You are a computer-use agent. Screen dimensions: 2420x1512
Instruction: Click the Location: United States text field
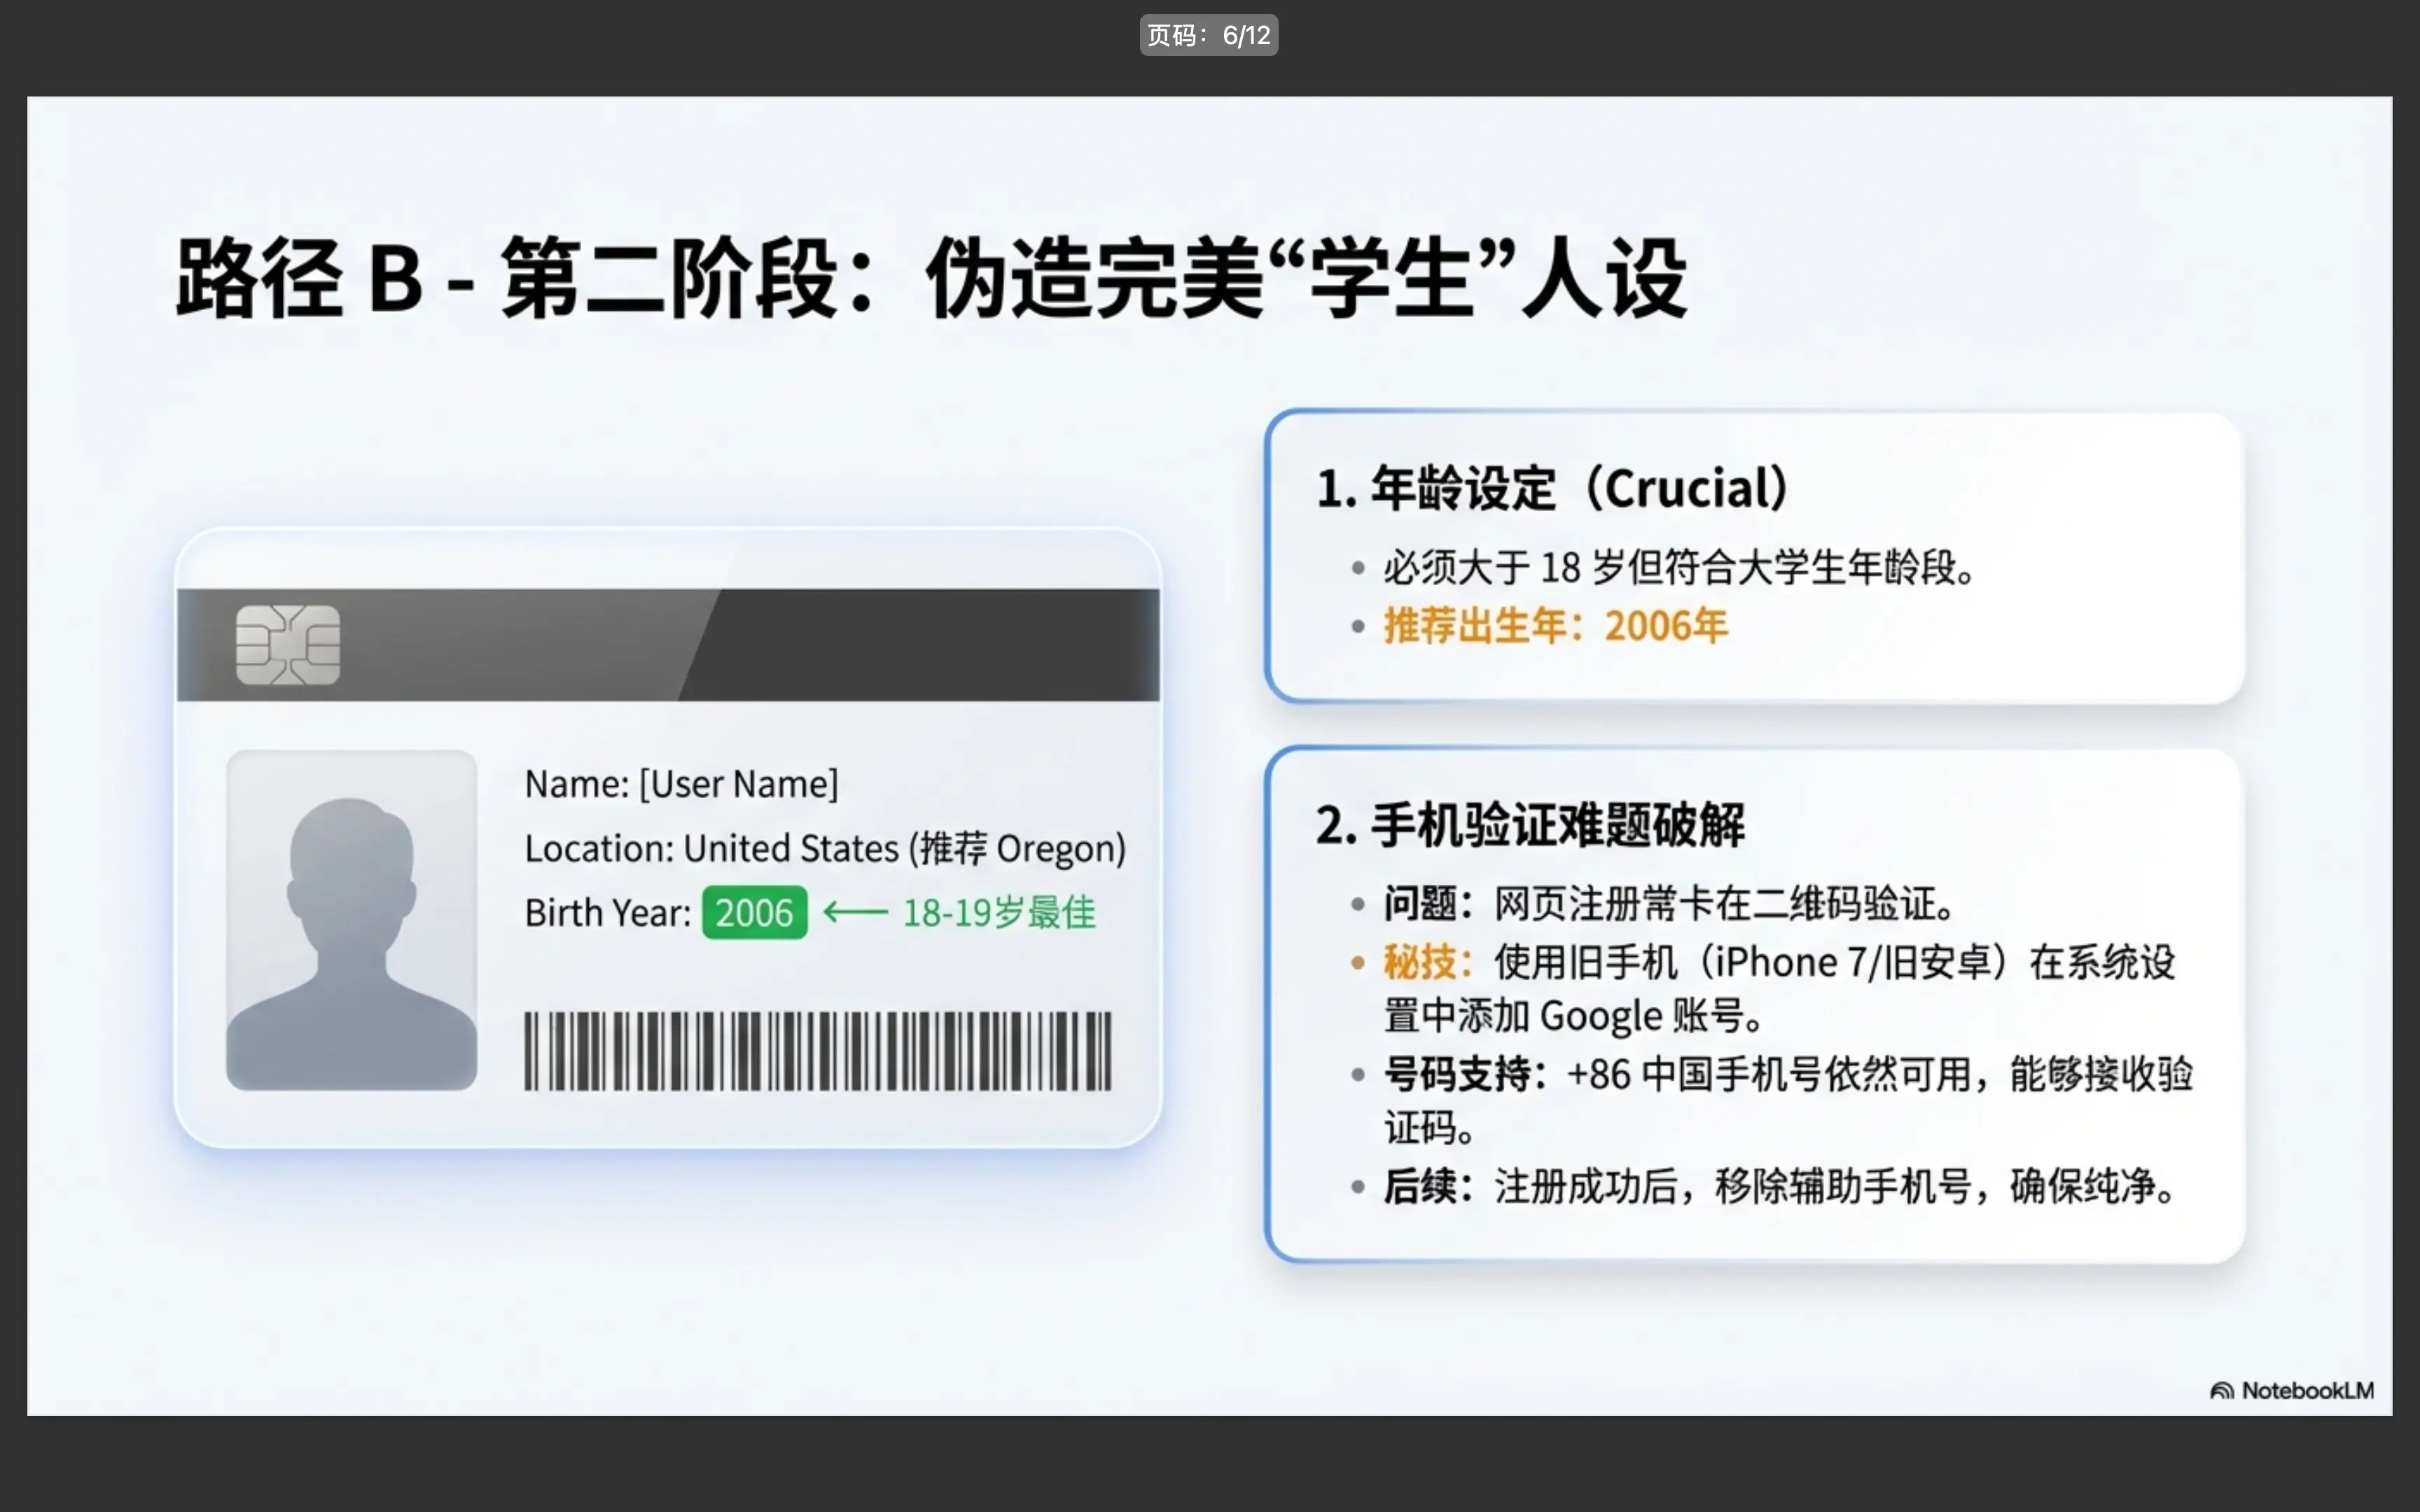[826, 847]
